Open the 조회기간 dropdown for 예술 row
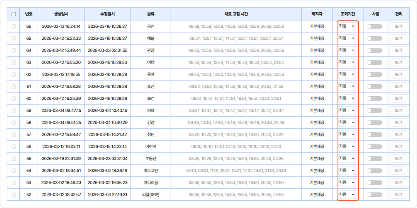This screenshot has width=417, height=208. [x=347, y=38]
